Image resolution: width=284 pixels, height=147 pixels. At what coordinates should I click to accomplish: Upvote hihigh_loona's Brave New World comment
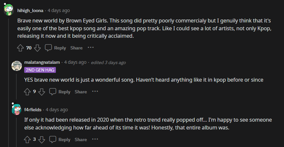[x=20, y=48]
